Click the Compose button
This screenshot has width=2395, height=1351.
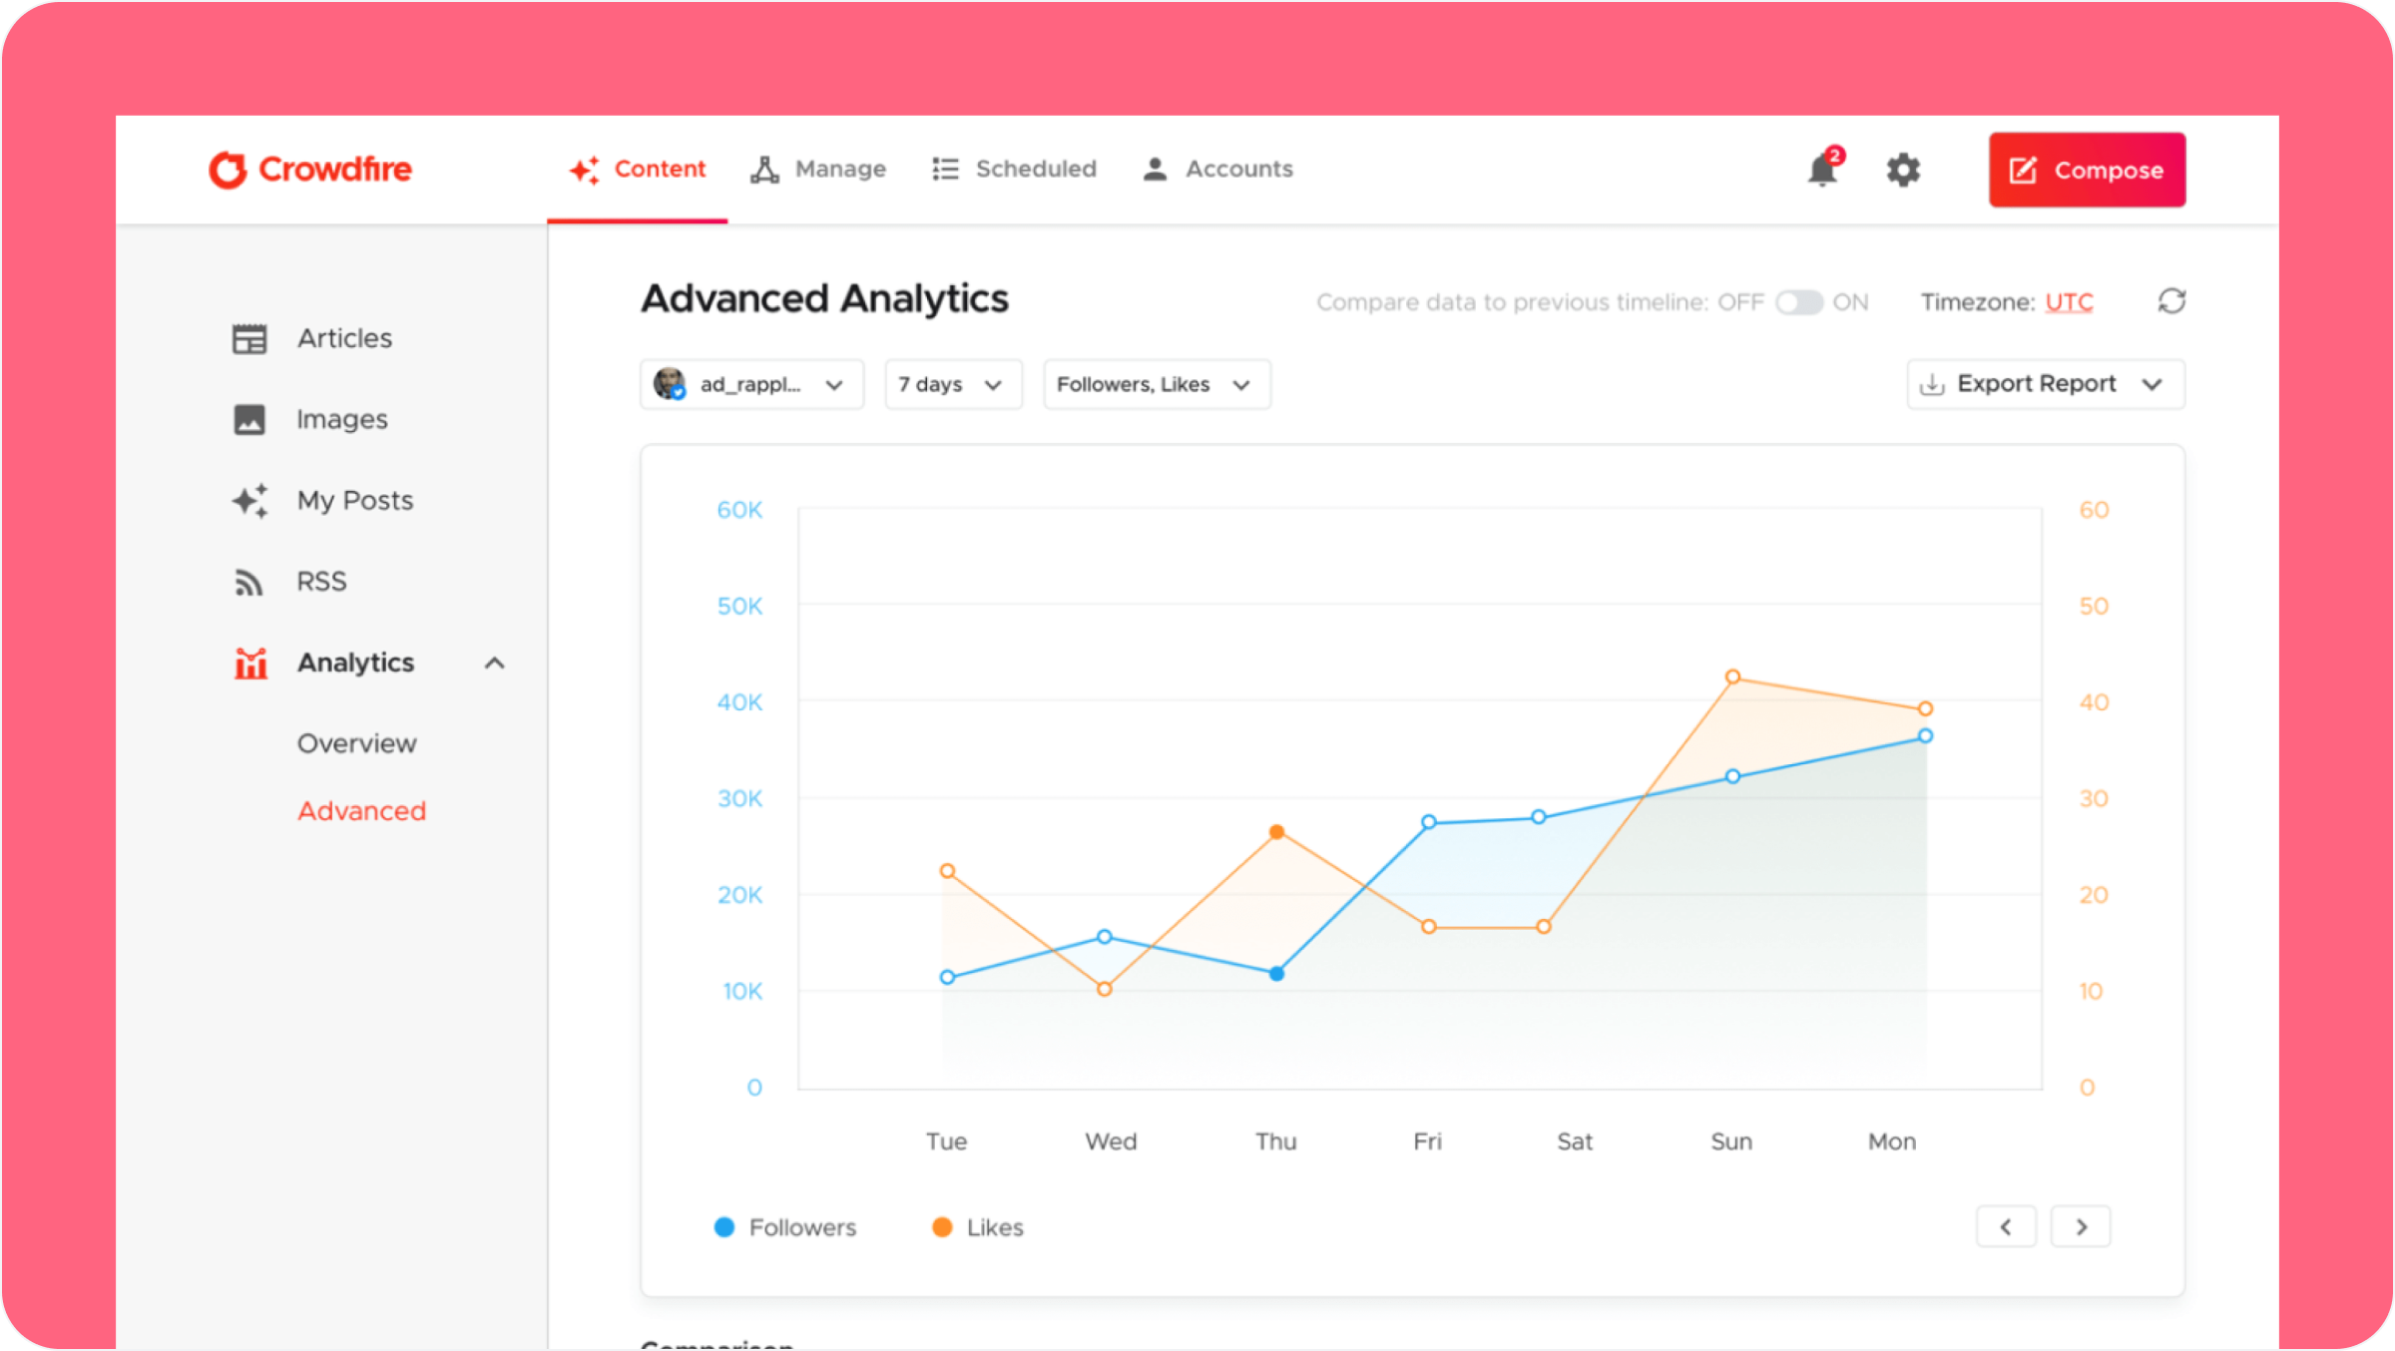2088,170
